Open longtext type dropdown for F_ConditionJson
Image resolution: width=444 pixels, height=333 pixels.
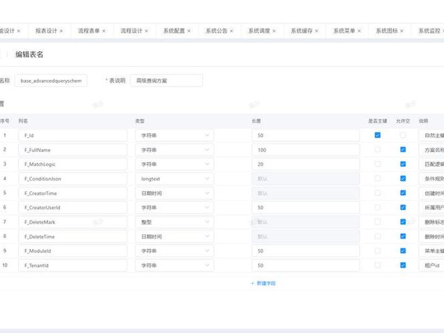174,179
